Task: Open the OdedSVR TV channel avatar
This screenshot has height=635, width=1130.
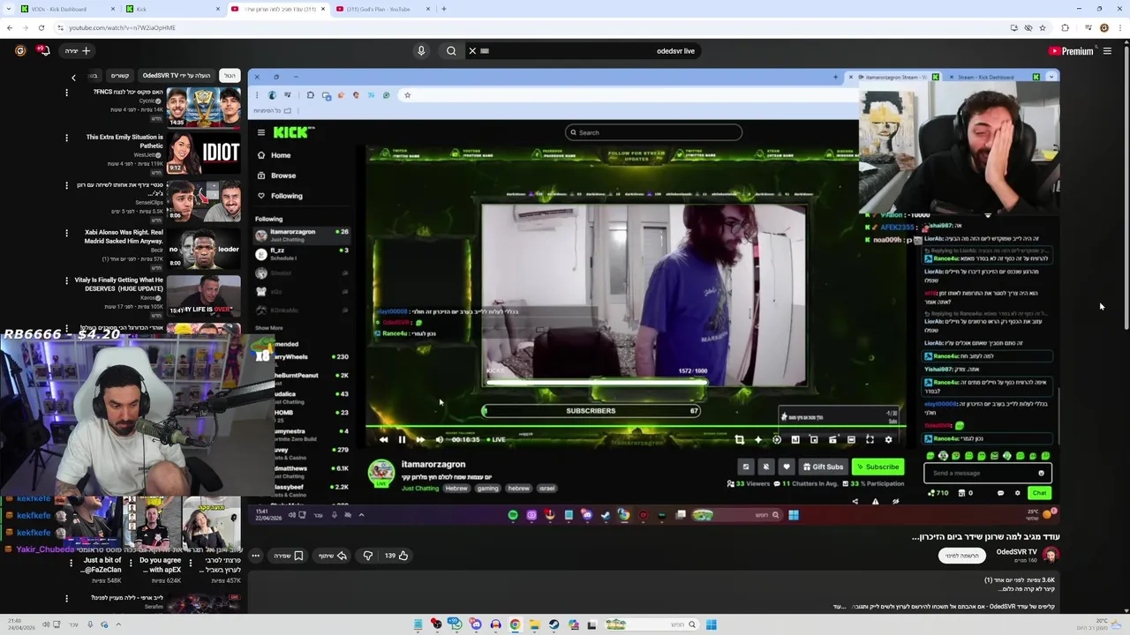Action: point(1050,555)
